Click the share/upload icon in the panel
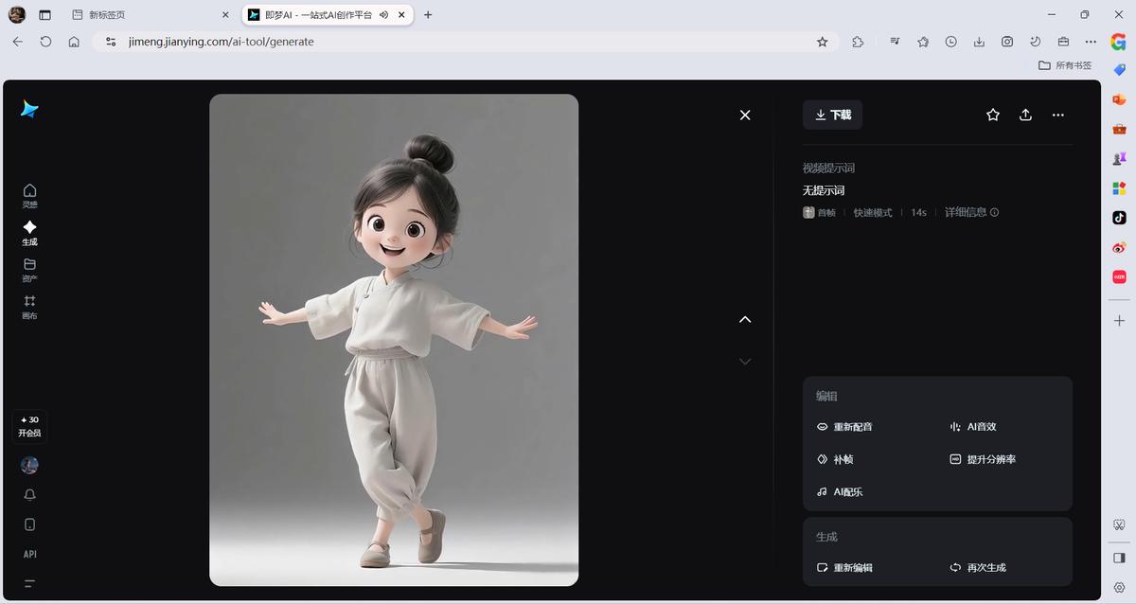1136x604 pixels. coord(1025,115)
